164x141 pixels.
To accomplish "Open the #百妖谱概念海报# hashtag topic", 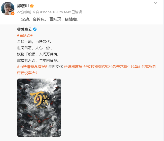I will [x=32, y=67].
